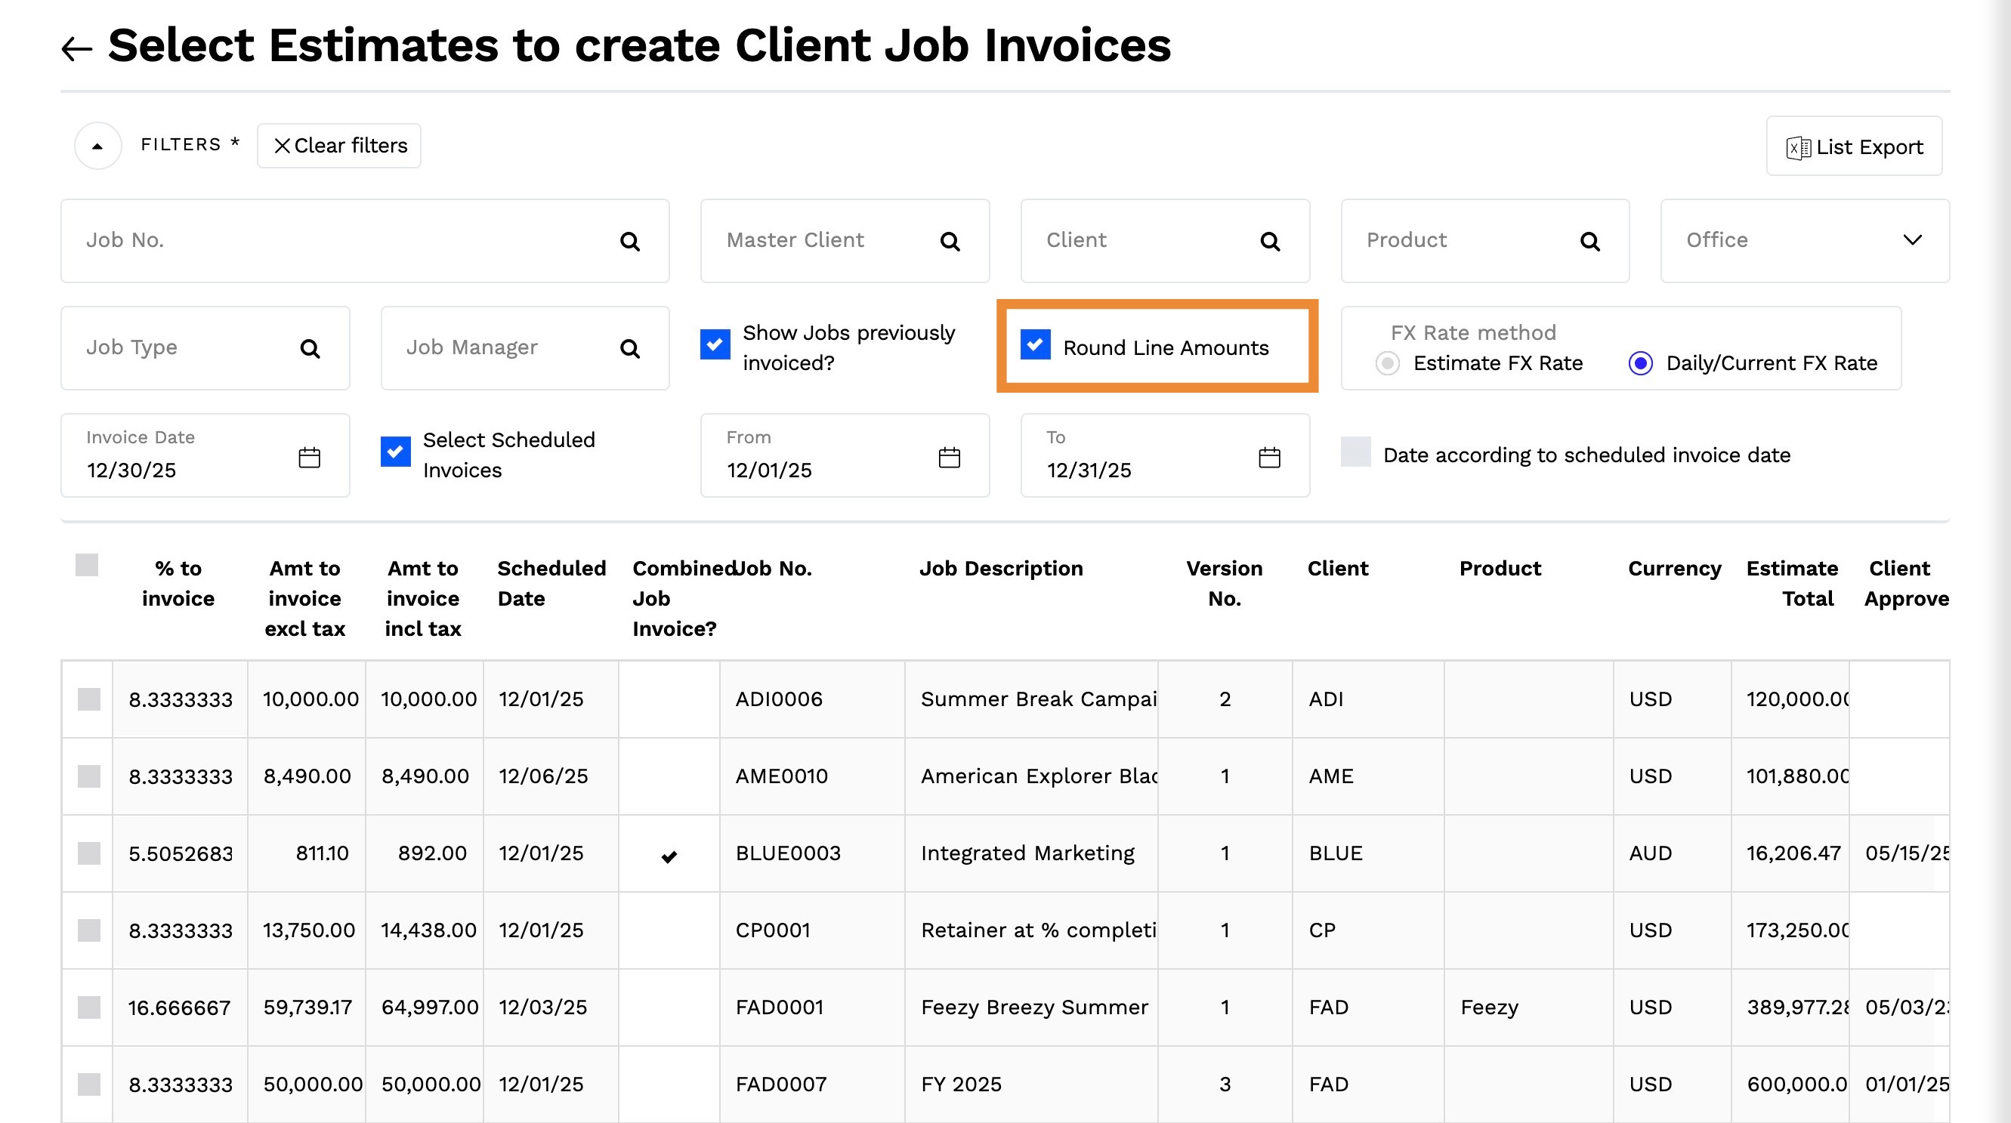Click the List Export button
Viewport: 2011px width, 1123px height.
(1853, 147)
